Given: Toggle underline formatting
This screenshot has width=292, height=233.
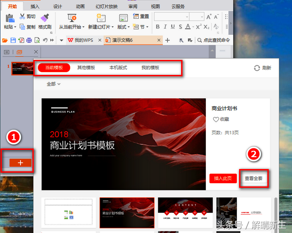Looking at the screenshot, I should tap(172, 26).
